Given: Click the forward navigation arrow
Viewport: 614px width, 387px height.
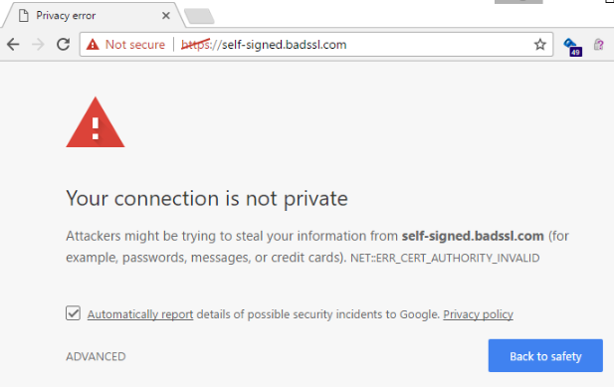Looking at the screenshot, I should tap(38, 44).
